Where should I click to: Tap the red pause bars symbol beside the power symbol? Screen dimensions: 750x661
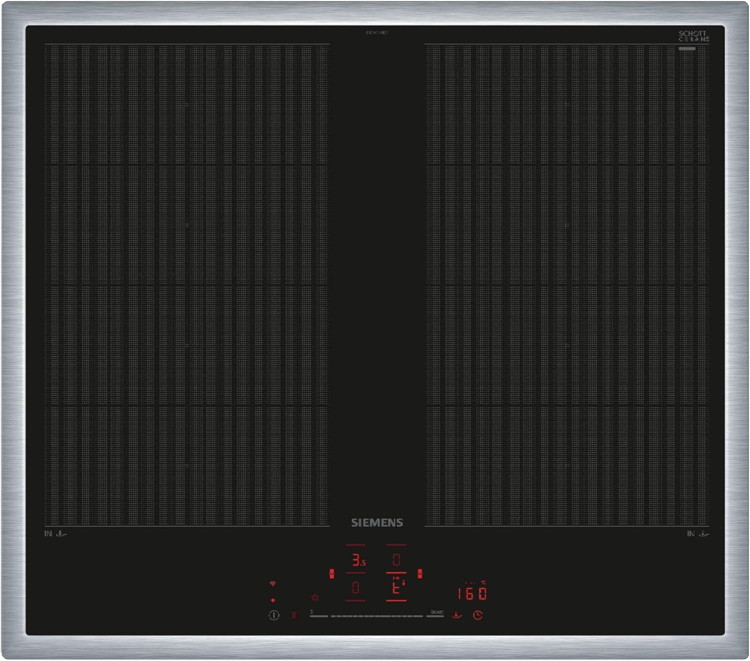click(x=294, y=615)
